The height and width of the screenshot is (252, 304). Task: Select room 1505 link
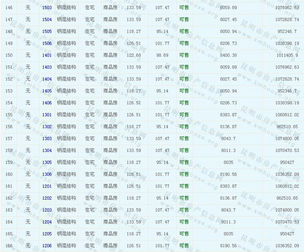click(47, 31)
